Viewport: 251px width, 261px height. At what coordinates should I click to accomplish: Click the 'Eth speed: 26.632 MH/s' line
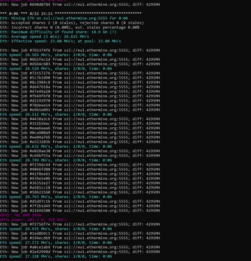[x=56, y=146]
